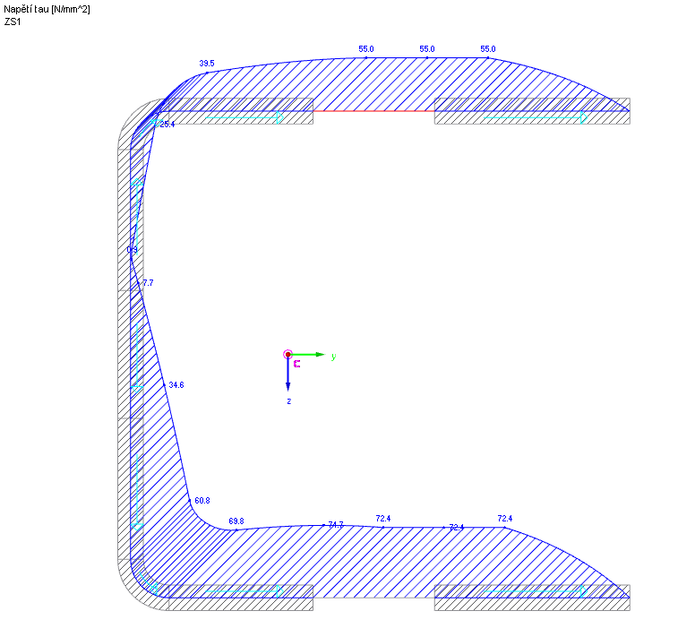This screenshot has width=695, height=637.
Task: Select the rightmost 72.4 stress value
Action: click(505, 518)
